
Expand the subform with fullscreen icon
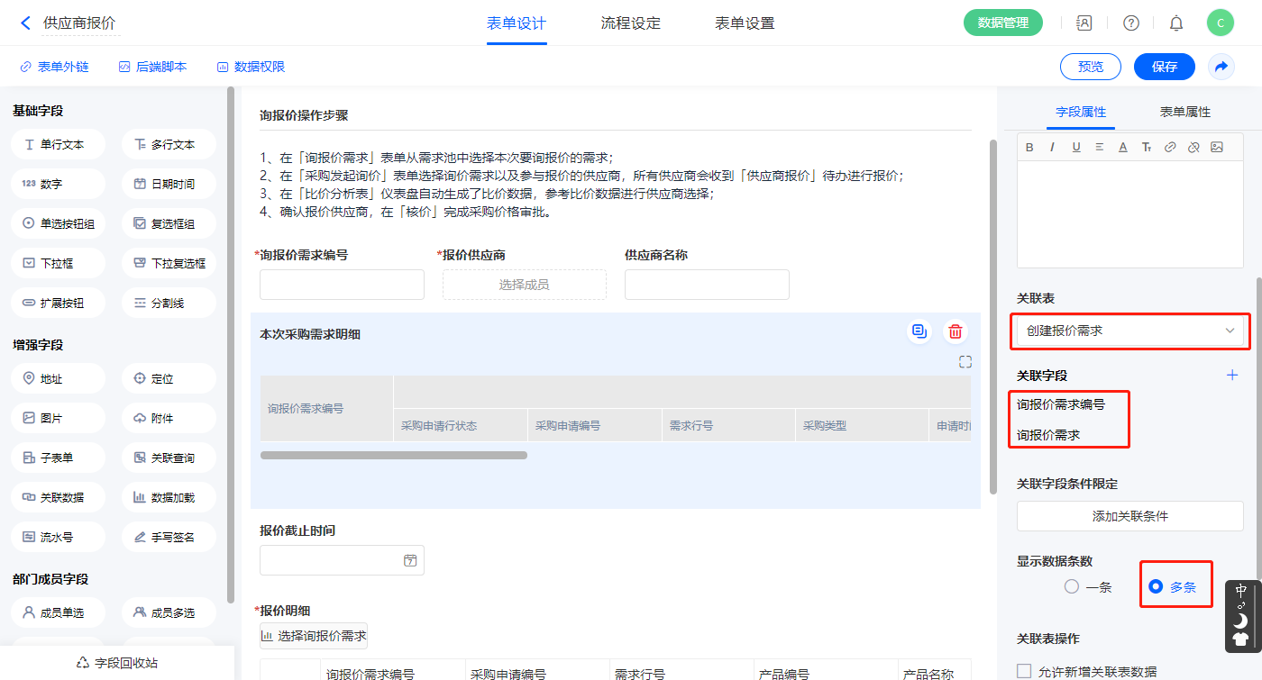965,362
